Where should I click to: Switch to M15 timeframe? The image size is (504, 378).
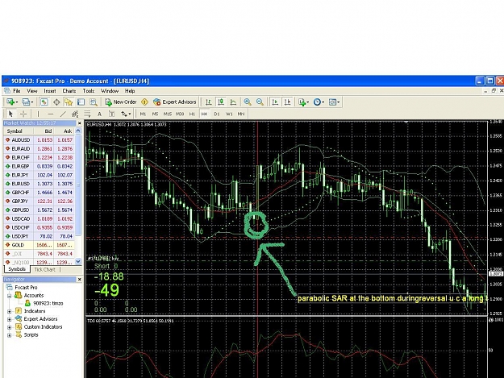pos(167,114)
